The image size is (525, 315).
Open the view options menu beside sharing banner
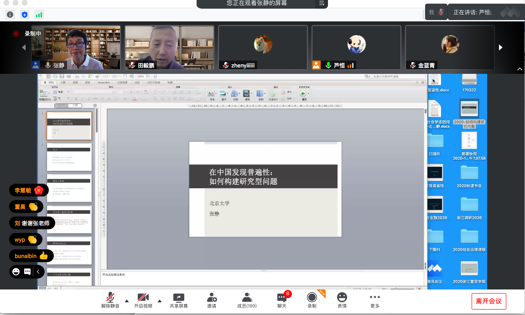(322, 3)
